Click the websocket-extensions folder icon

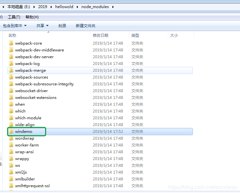(x=11, y=97)
